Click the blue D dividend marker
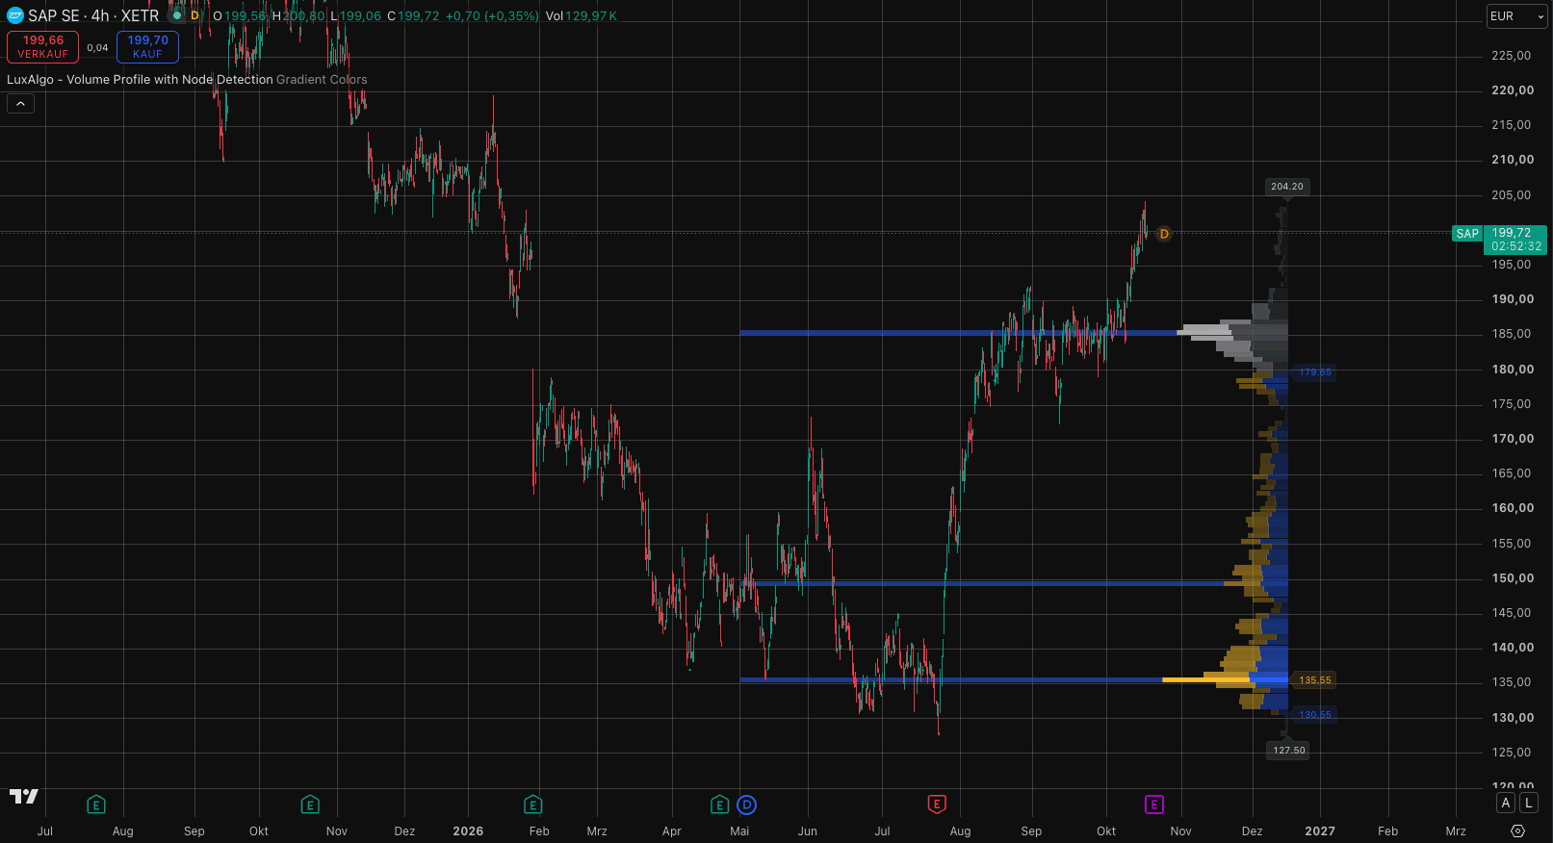The height and width of the screenshot is (843, 1553). coord(746,804)
